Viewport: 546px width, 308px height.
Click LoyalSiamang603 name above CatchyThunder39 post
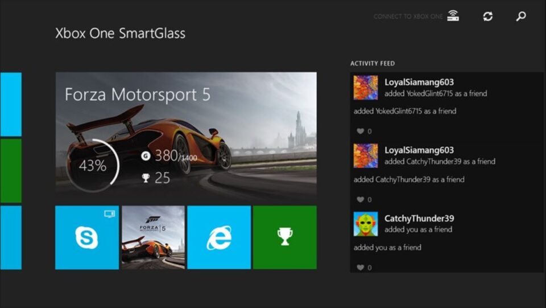(419, 150)
